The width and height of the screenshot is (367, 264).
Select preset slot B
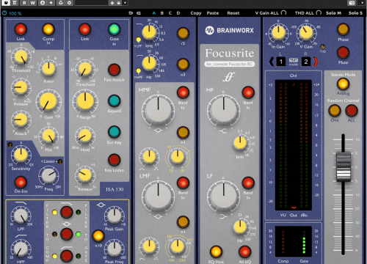pyautogui.click(x=162, y=13)
